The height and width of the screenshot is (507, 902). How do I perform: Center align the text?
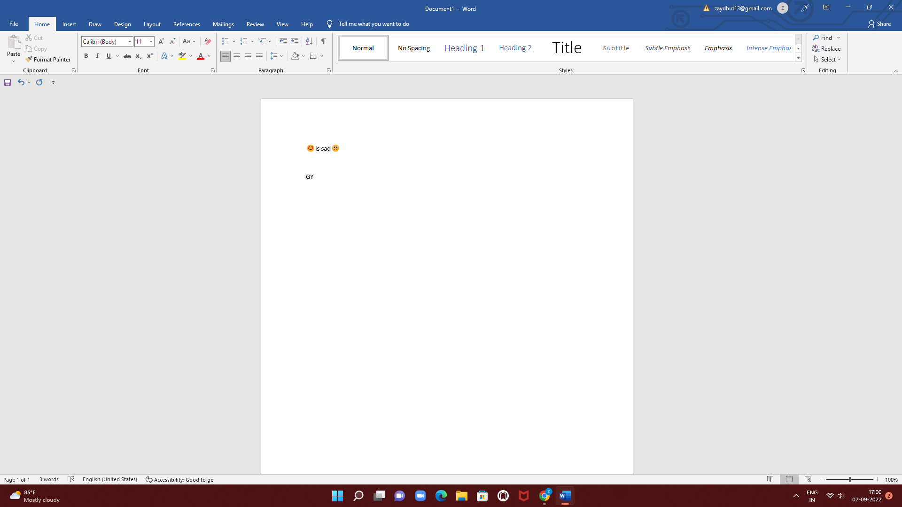point(237,56)
